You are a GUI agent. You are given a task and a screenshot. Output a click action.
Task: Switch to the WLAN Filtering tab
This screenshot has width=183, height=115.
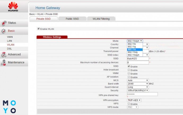pyautogui.click(x=101, y=19)
